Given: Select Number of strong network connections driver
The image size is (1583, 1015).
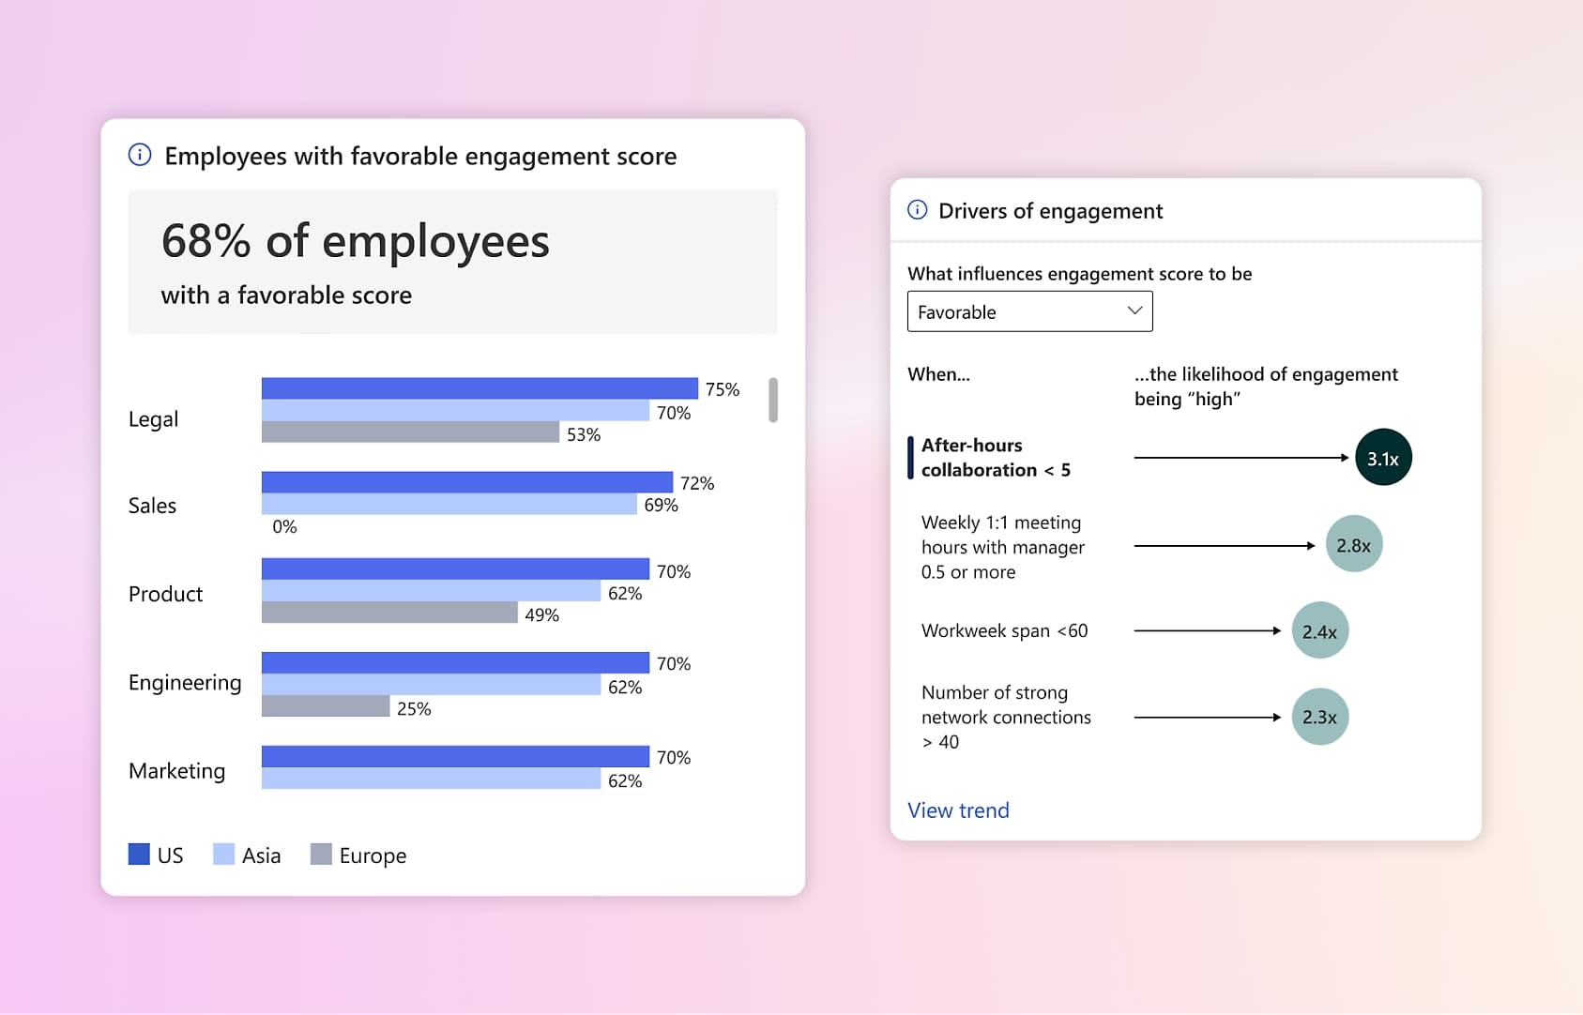Looking at the screenshot, I should (1006, 717).
